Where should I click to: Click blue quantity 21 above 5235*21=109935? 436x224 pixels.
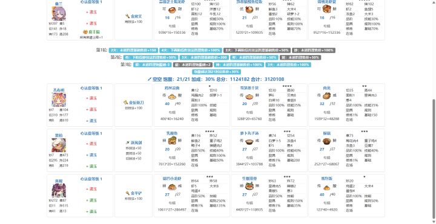[x=245, y=18]
